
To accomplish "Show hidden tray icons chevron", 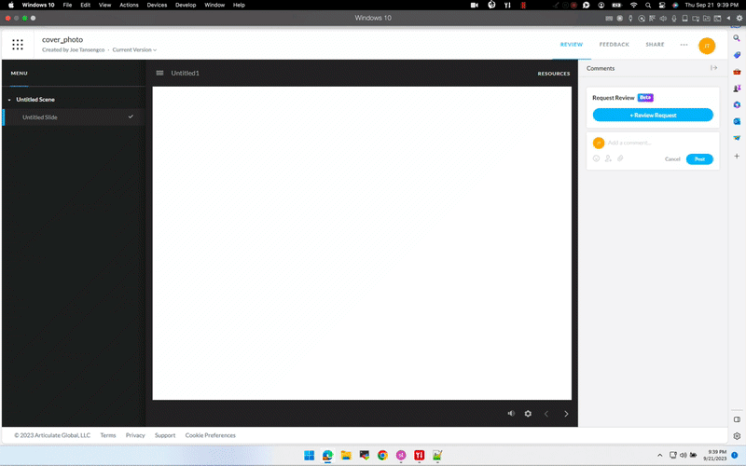I will click(x=659, y=455).
